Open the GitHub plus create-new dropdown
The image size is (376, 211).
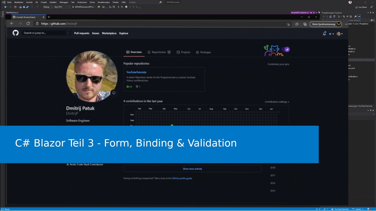click(x=331, y=34)
